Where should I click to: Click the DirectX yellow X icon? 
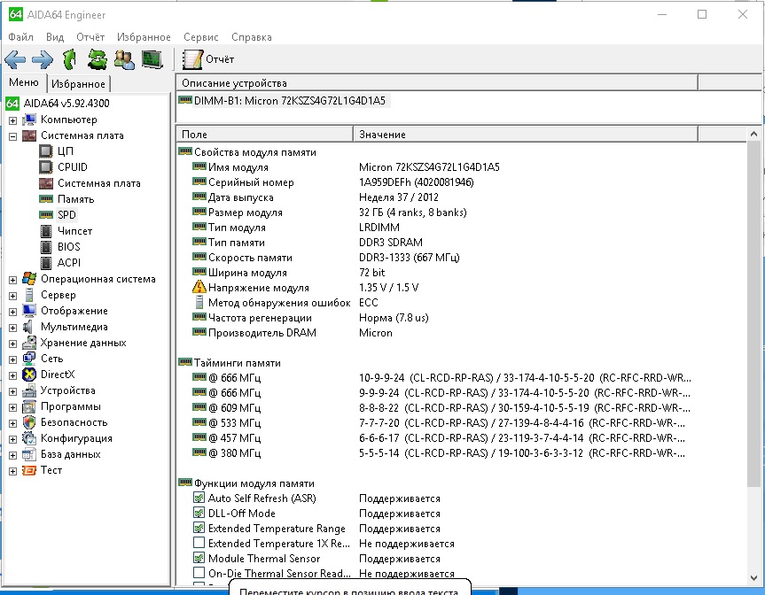pyautogui.click(x=29, y=375)
